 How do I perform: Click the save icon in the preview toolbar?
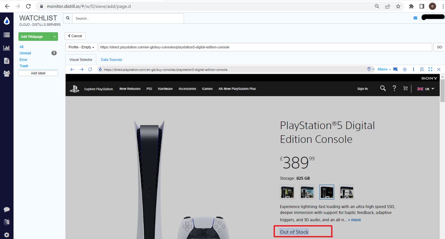coord(422,69)
